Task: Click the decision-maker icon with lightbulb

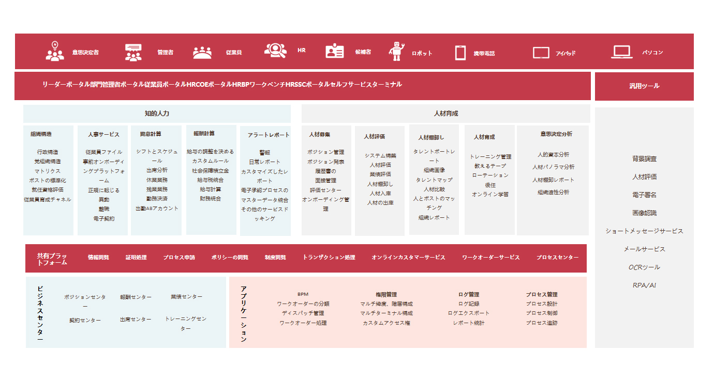Action: pos(55,51)
